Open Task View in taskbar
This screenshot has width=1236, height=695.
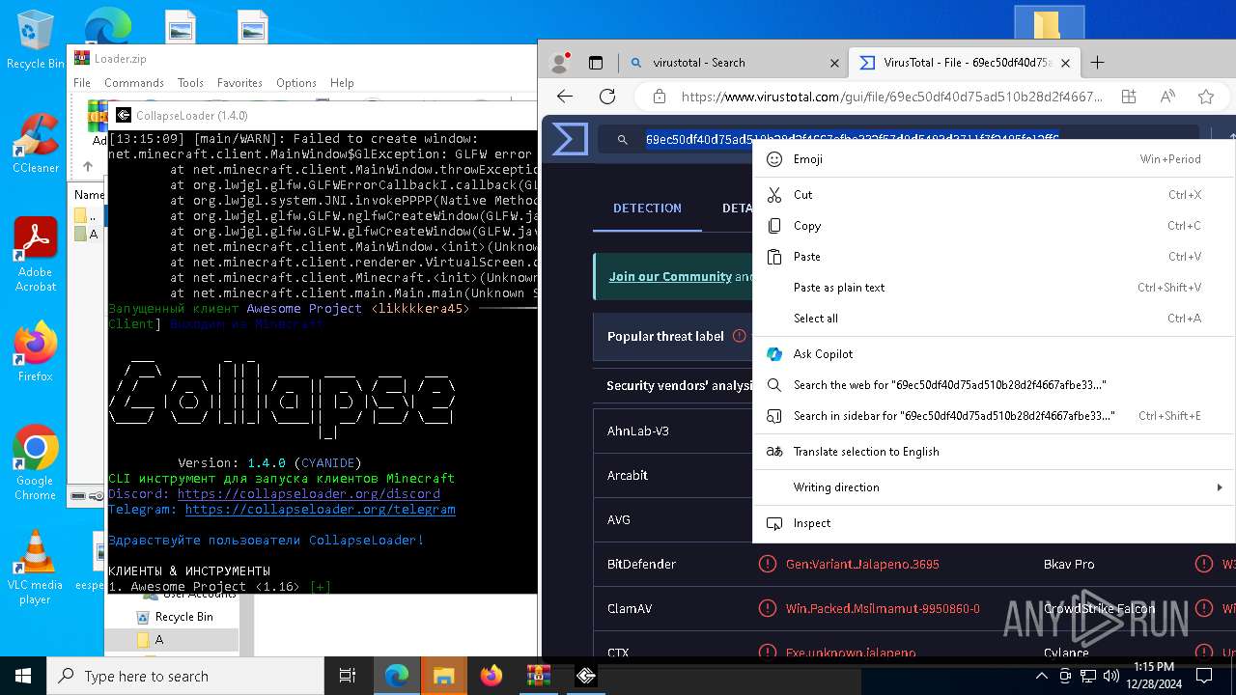[348, 676]
